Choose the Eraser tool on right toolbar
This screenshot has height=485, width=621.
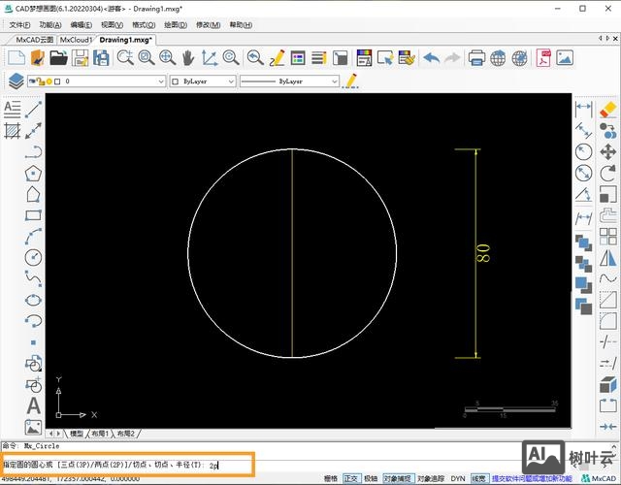[608, 110]
